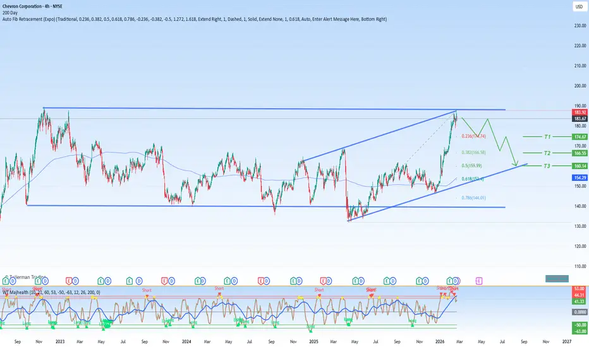This screenshot has height=347, width=589.
Task: Click the red 183.92 price label
Action: pos(580,112)
